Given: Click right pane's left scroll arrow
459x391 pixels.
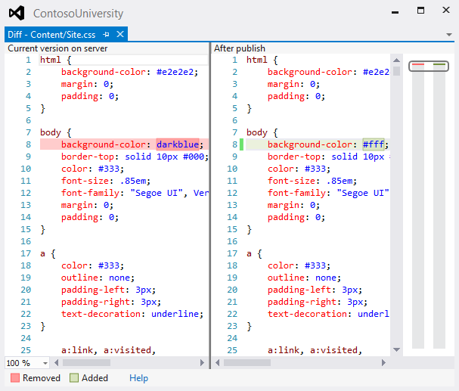Looking at the screenshot, I should [x=218, y=363].
